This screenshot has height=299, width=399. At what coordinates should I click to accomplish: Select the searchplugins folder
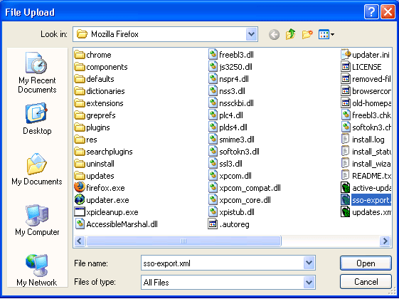[x=104, y=152]
